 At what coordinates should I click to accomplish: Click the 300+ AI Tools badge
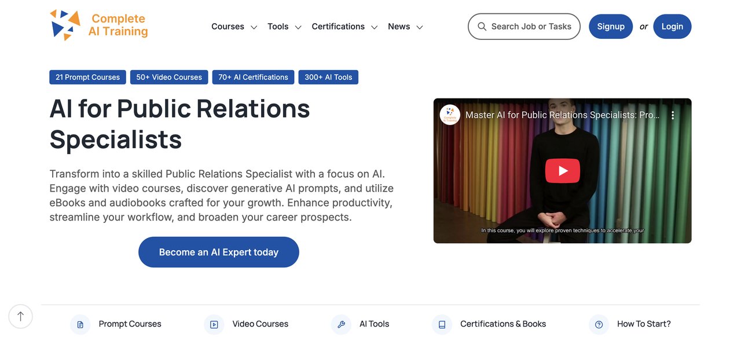point(328,77)
